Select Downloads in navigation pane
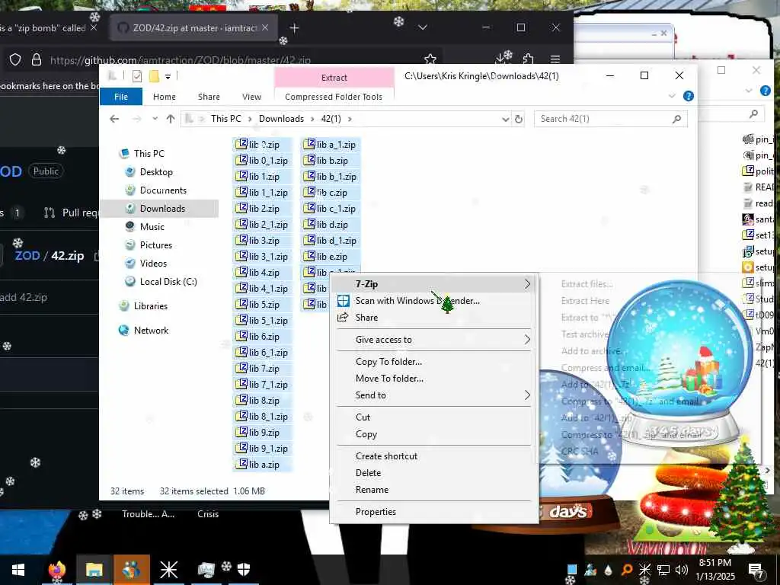Screen dimensions: 780x585 [x=162, y=209]
